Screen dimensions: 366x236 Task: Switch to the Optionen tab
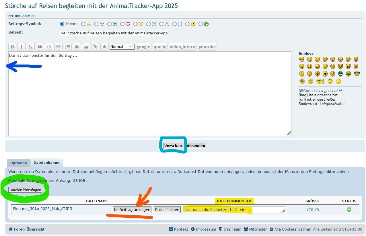coord(19,163)
